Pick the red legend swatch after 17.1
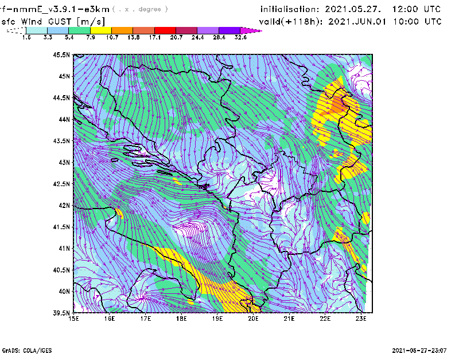This screenshot has height=354, width=459. (165, 30)
